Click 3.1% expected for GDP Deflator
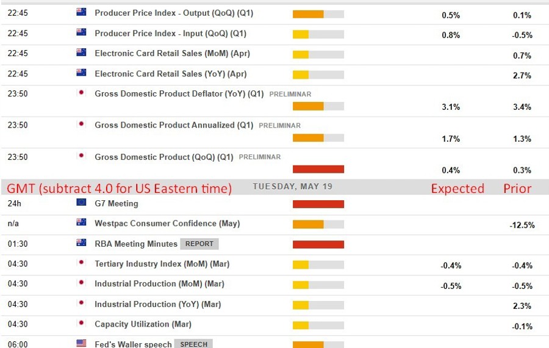Viewport: 549px width, 348px height. coord(451,107)
